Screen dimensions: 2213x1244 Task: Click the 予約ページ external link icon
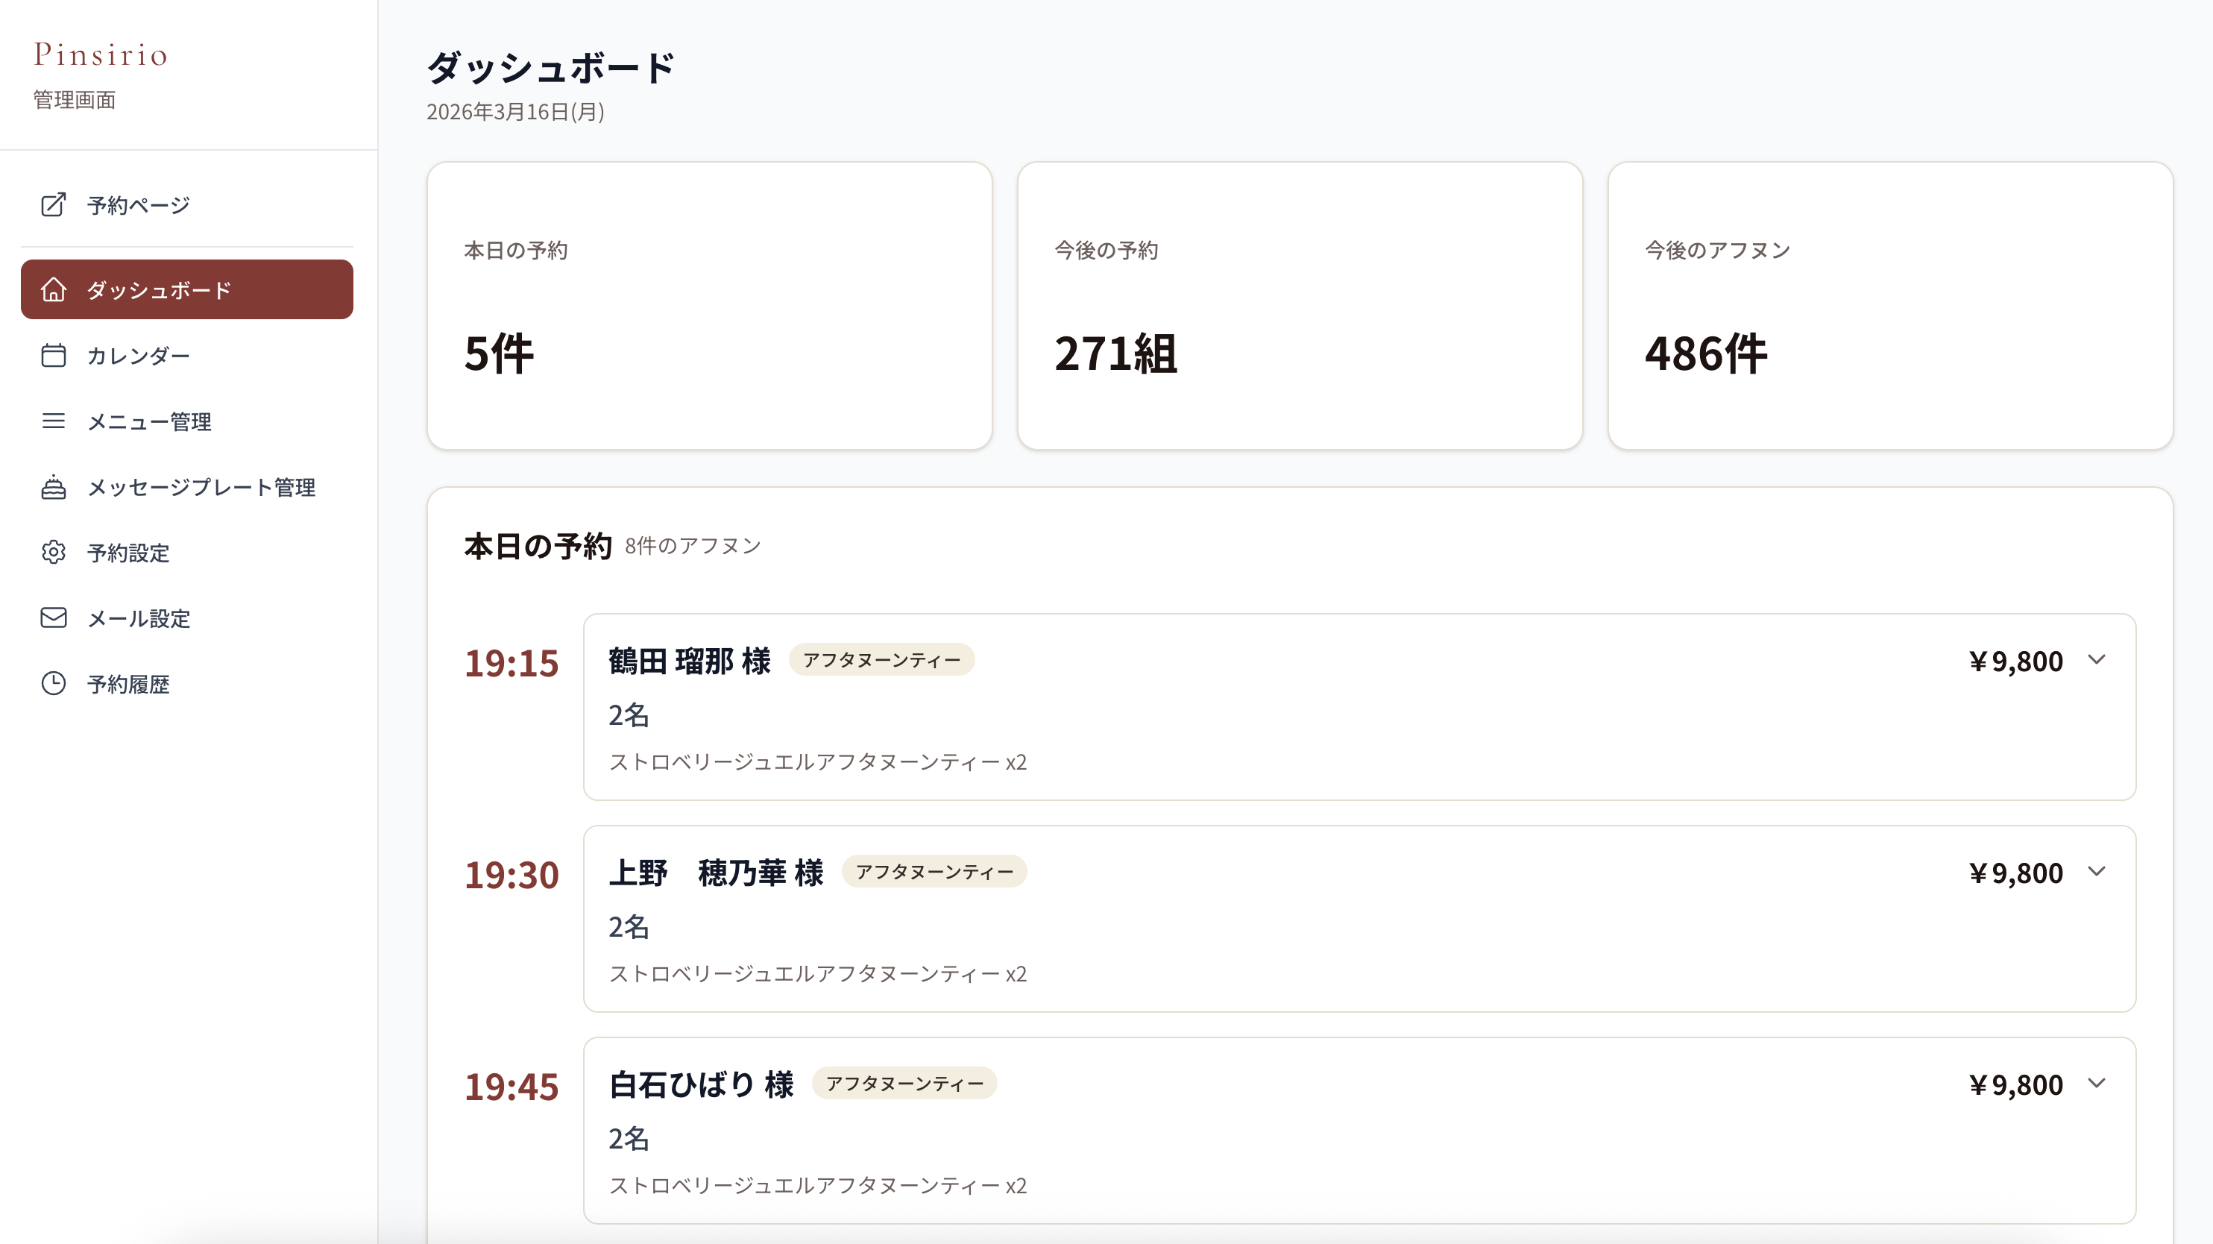click(x=53, y=204)
